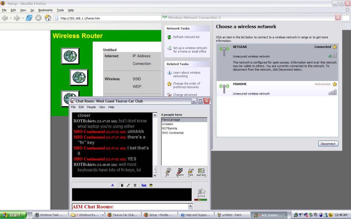Open Firefox Bookmarks menu

45,10
